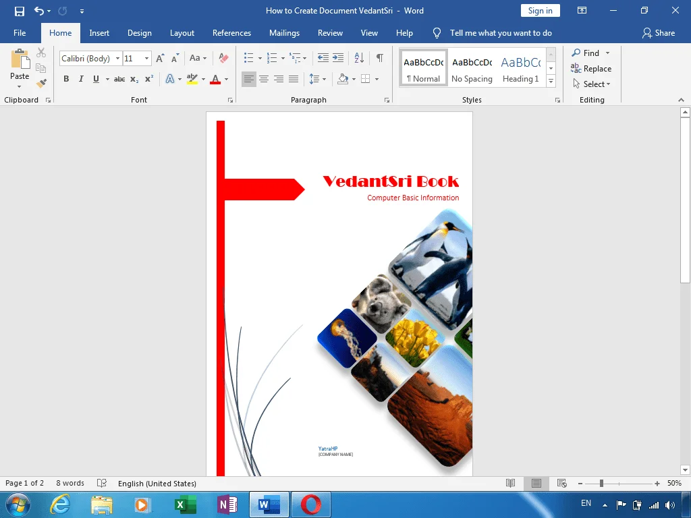The height and width of the screenshot is (518, 691).
Task: Save the document with the floppy icon
Action: point(20,11)
